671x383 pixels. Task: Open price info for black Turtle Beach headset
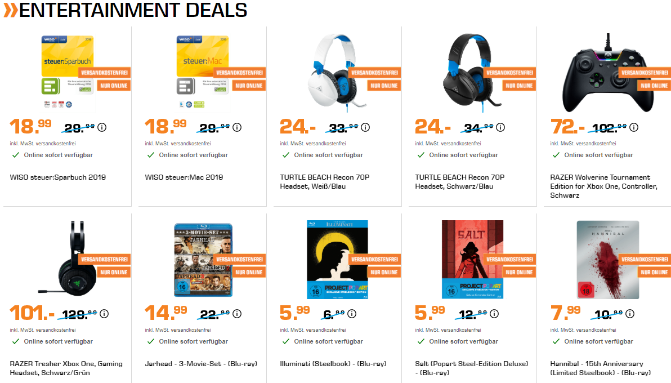coord(502,127)
